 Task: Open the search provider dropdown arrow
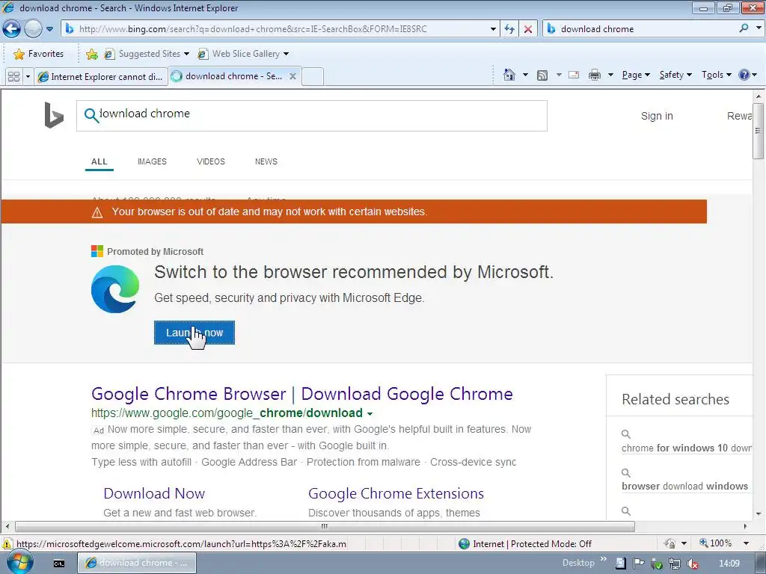point(759,28)
